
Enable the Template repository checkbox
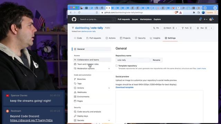point(117,66)
